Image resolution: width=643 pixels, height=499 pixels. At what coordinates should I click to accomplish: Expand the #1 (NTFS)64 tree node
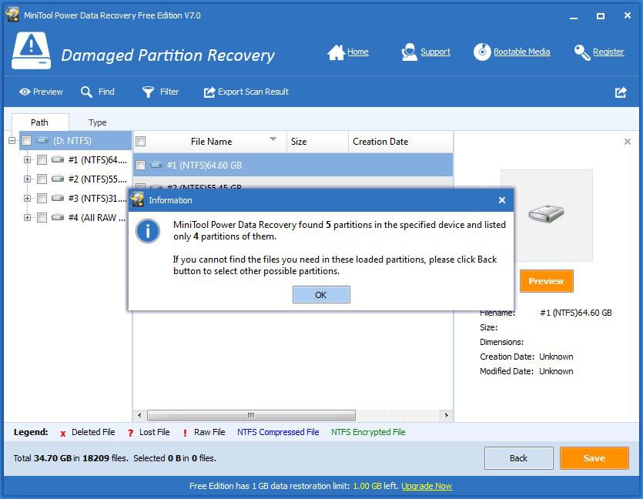click(27, 159)
